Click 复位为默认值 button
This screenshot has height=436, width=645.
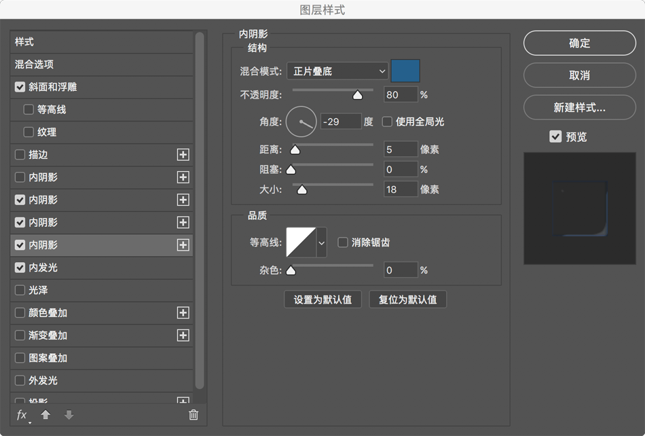pos(407,299)
